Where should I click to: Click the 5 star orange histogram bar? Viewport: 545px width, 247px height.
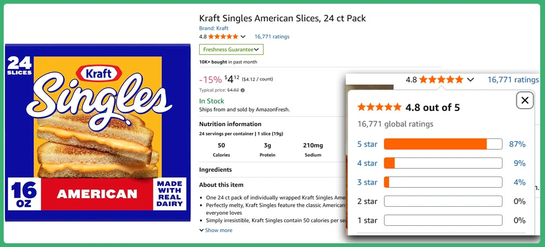pos(442,144)
